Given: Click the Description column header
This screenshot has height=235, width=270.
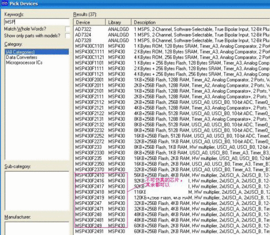Looking at the screenshot, I should (x=200, y=23).
